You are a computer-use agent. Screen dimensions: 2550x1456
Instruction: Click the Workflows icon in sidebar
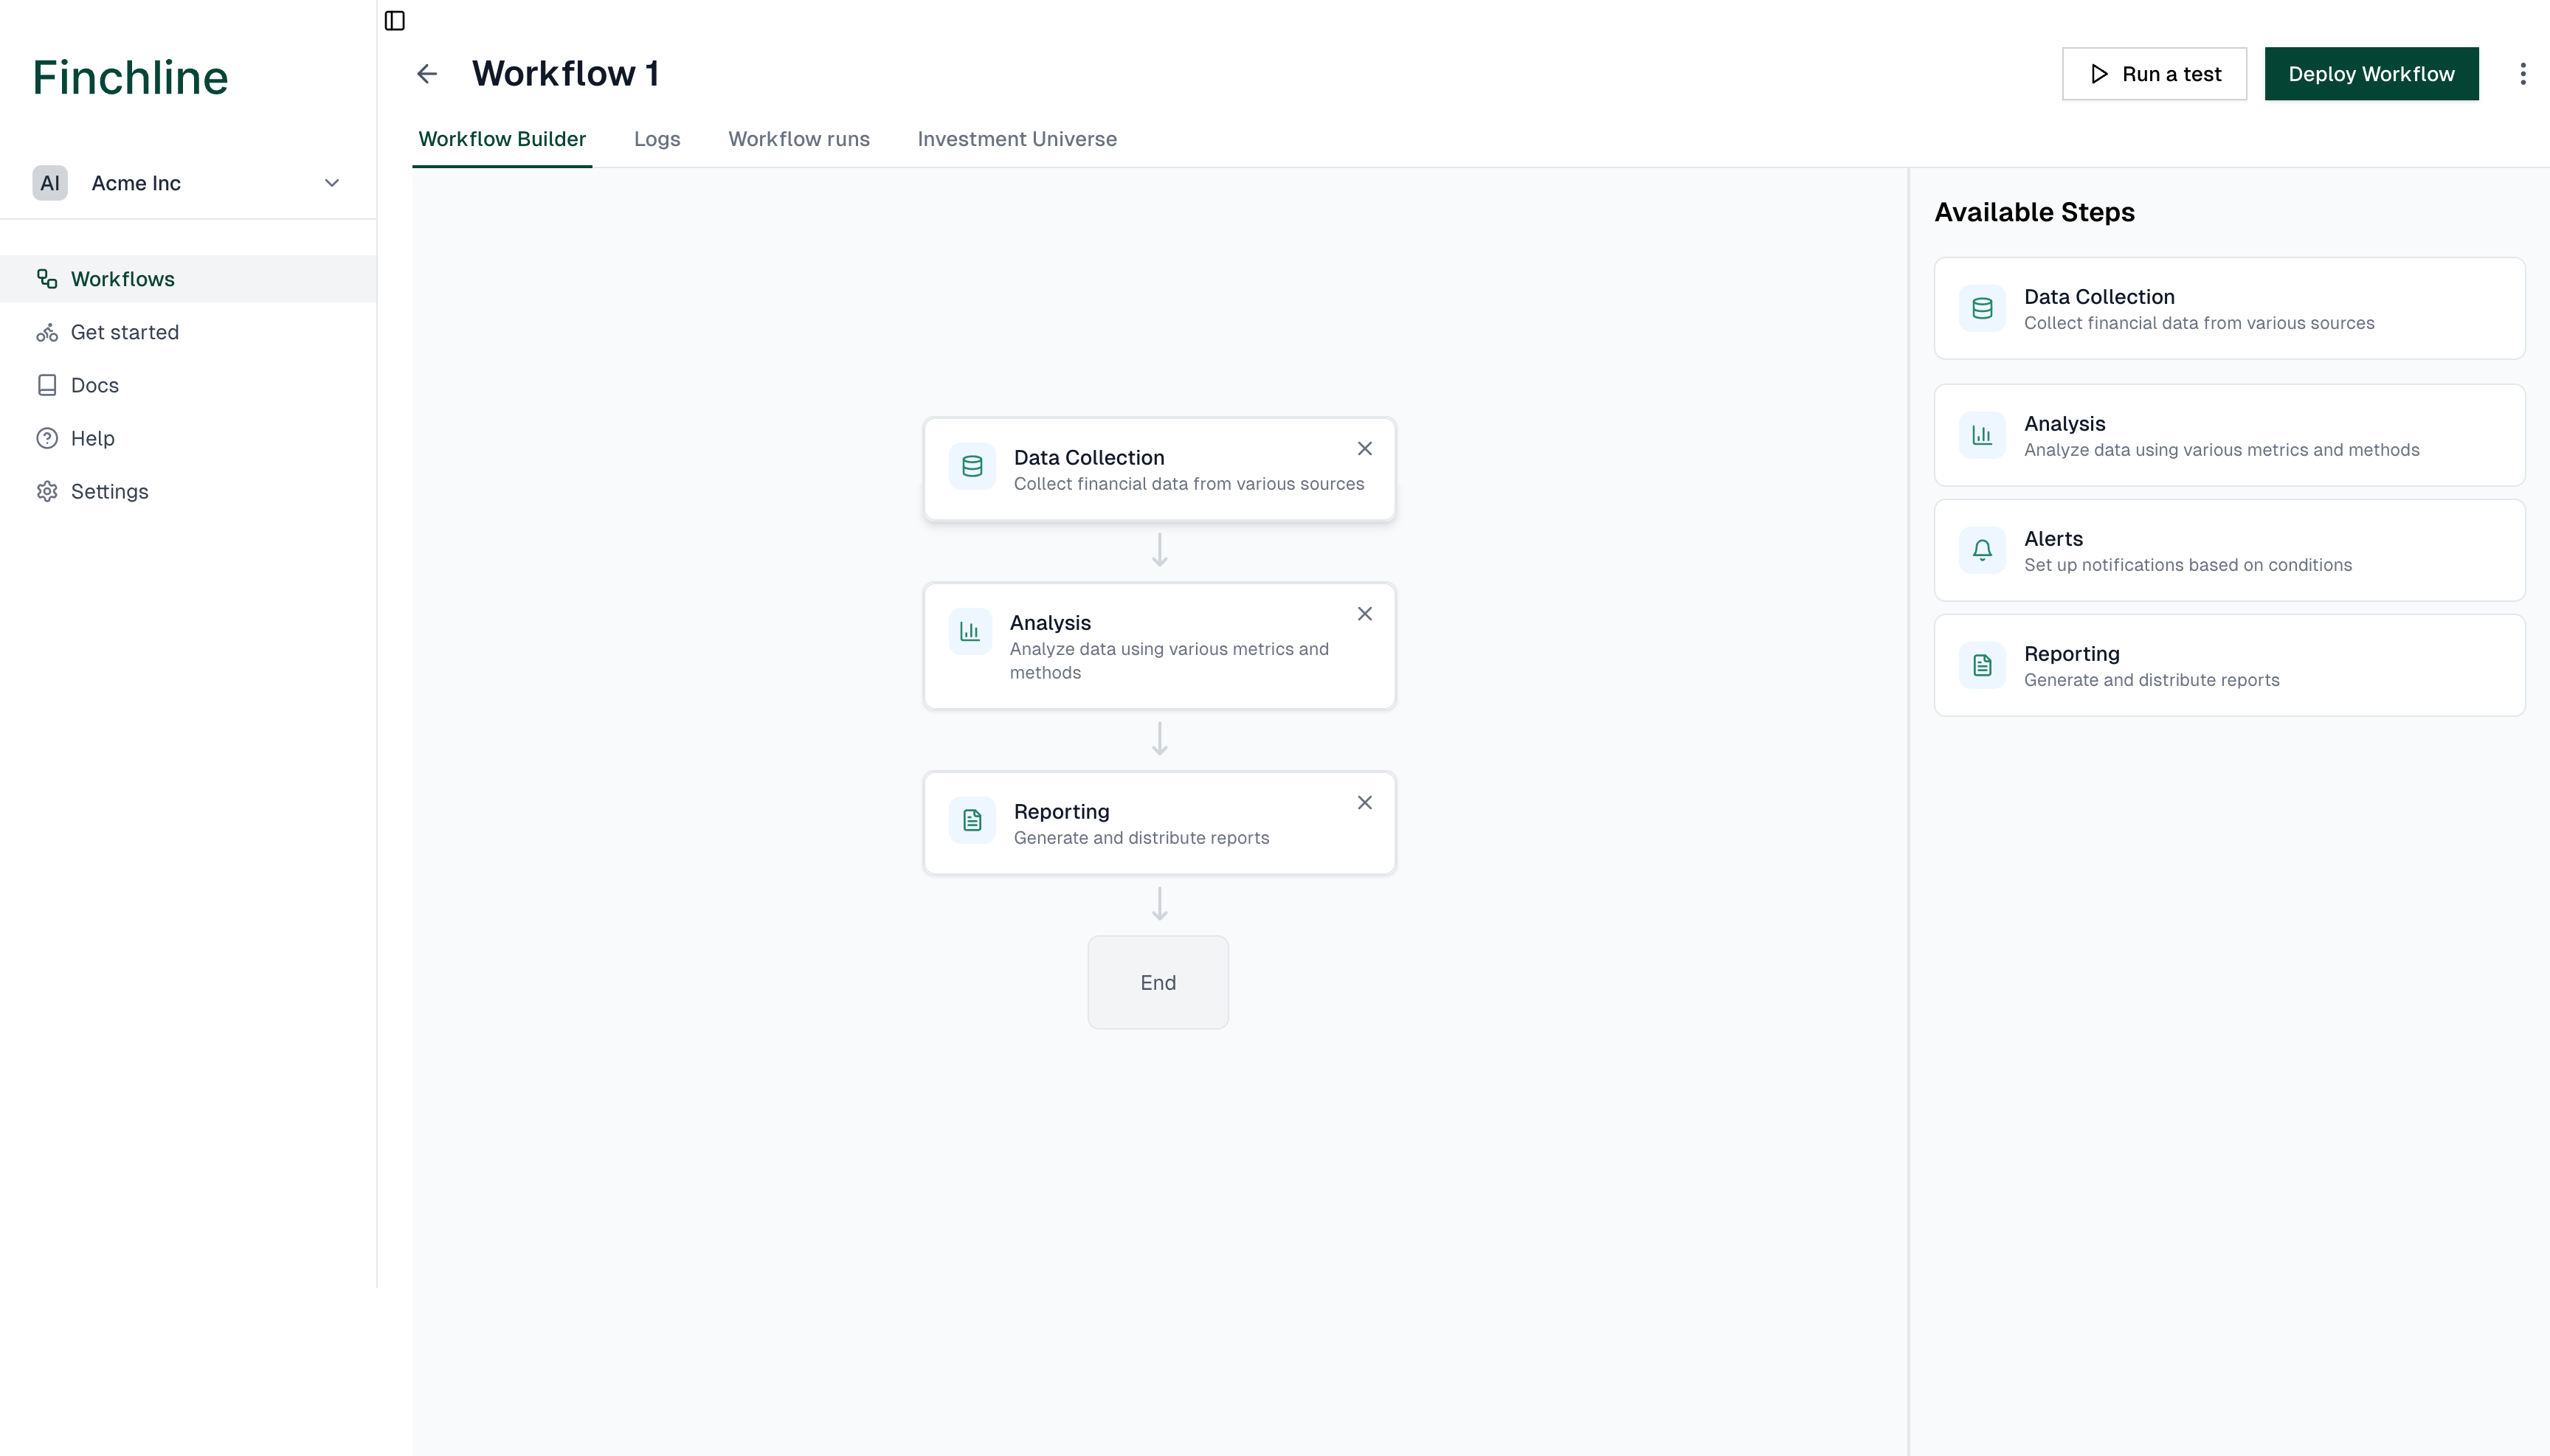click(x=47, y=279)
